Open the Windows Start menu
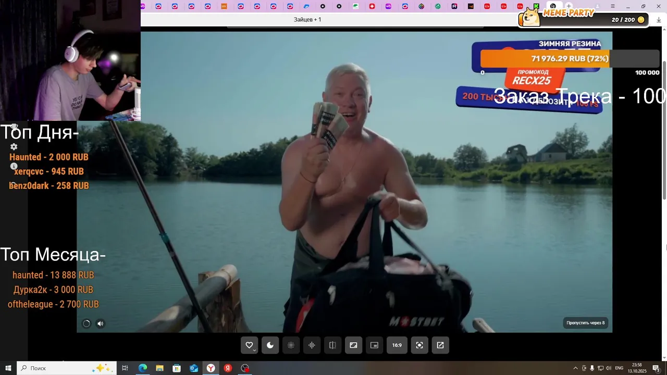The height and width of the screenshot is (375, 667). coord(8,368)
